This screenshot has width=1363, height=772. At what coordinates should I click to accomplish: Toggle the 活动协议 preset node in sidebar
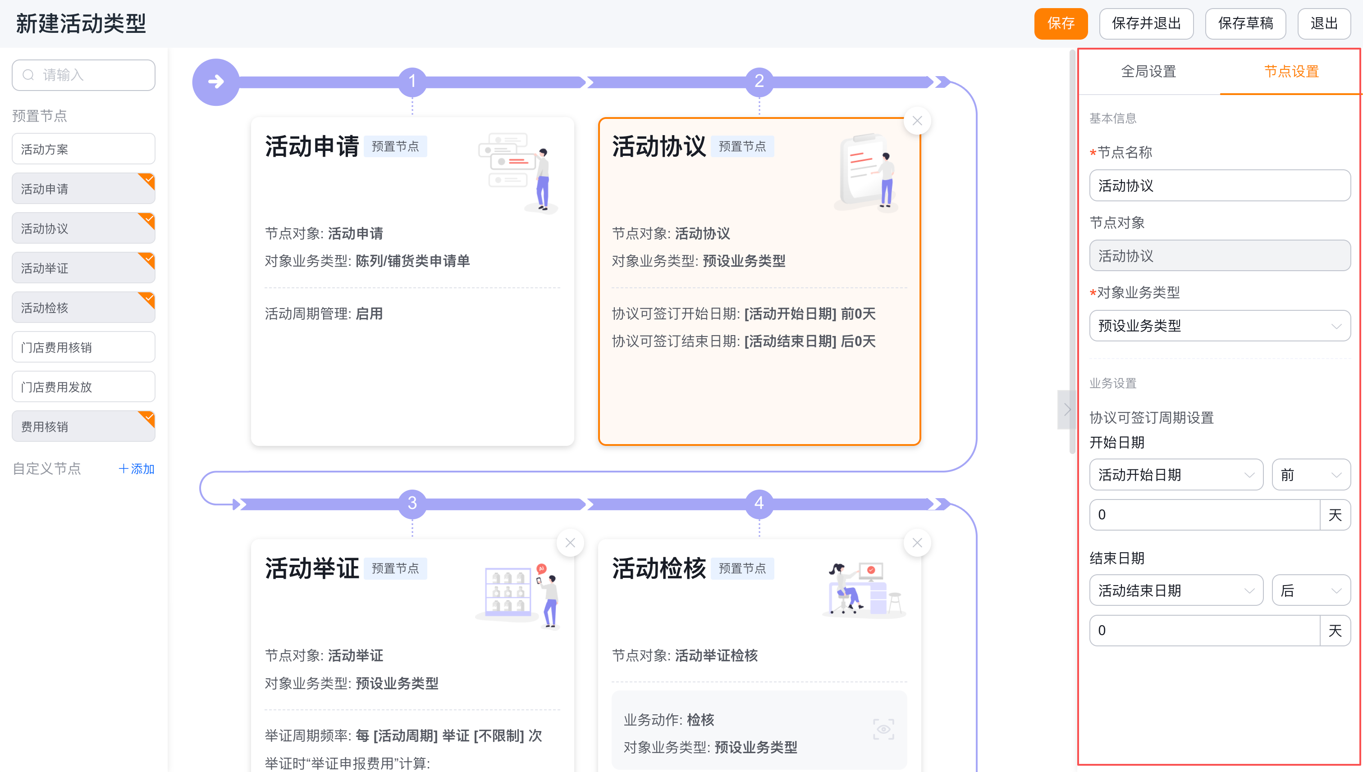pyautogui.click(x=84, y=228)
